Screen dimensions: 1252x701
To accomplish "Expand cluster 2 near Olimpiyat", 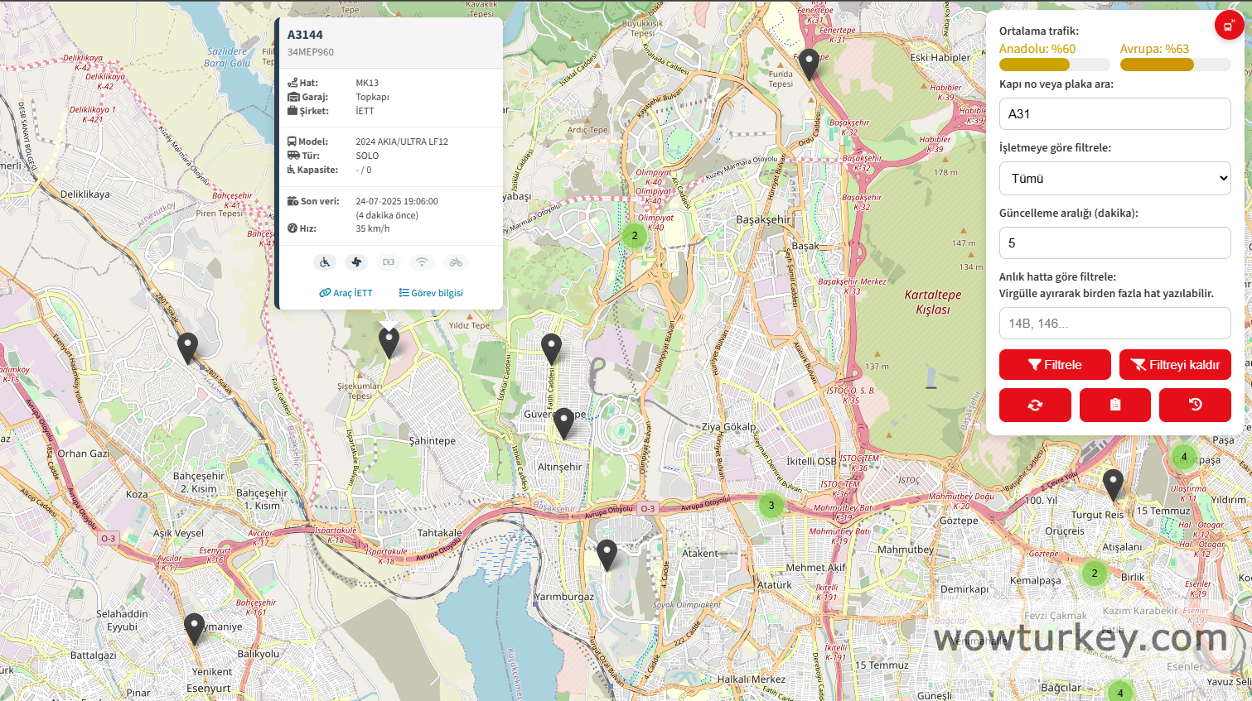I will click(635, 236).
